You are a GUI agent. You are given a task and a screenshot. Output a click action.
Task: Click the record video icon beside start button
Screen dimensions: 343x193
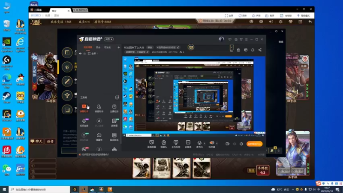tap(227, 144)
